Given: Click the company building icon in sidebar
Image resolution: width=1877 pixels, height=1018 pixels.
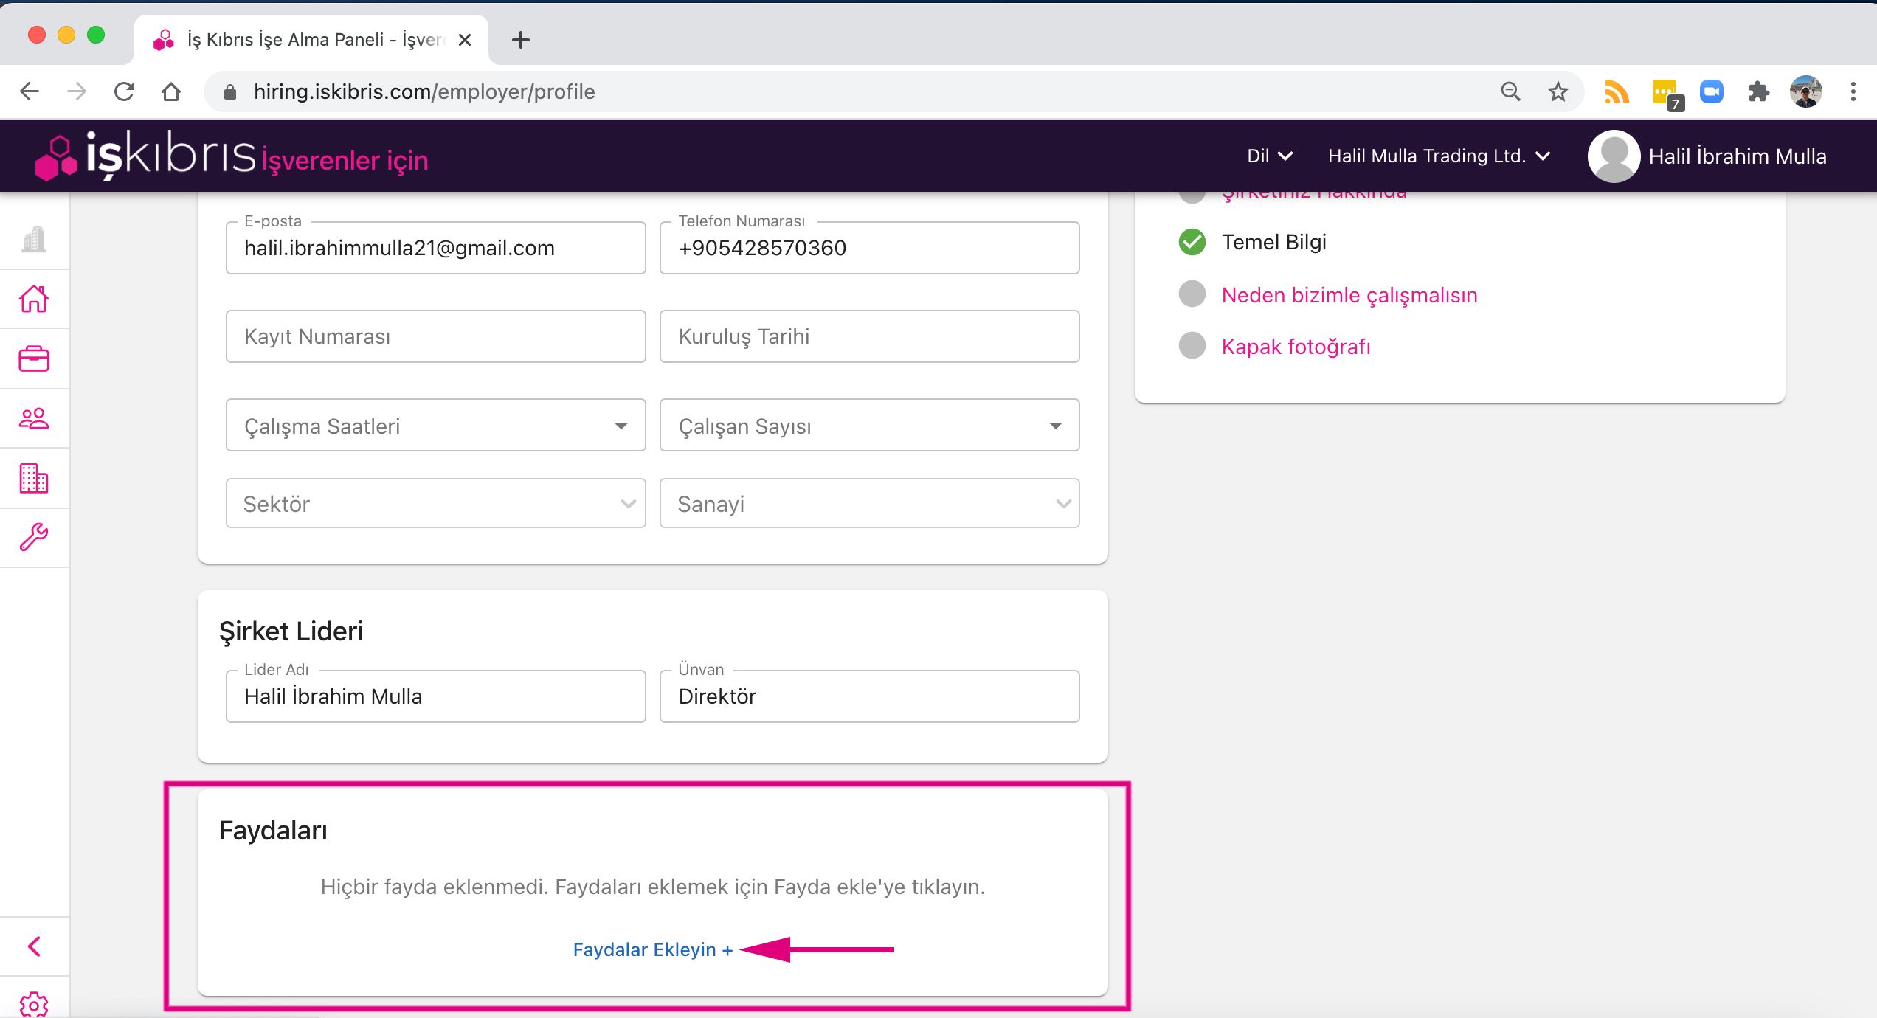Looking at the screenshot, I should point(34,478).
